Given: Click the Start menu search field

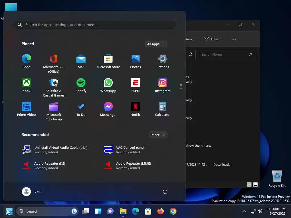Looking at the screenshot, I should (94, 25).
